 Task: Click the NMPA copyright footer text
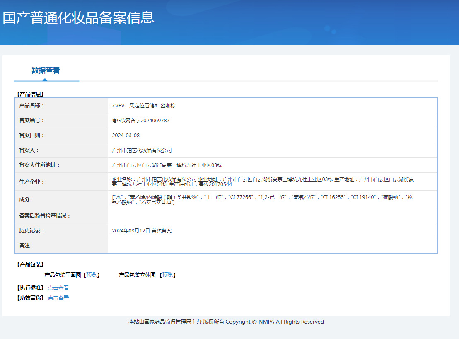pyautogui.click(x=226, y=322)
